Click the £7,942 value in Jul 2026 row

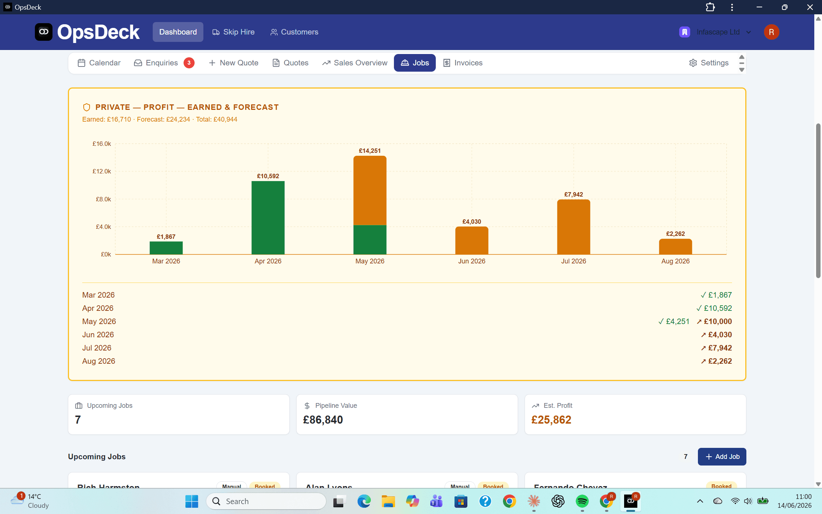click(x=716, y=348)
